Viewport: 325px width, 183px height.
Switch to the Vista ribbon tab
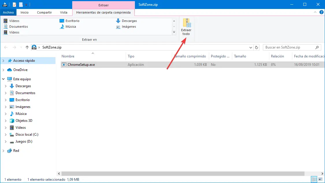click(64, 12)
